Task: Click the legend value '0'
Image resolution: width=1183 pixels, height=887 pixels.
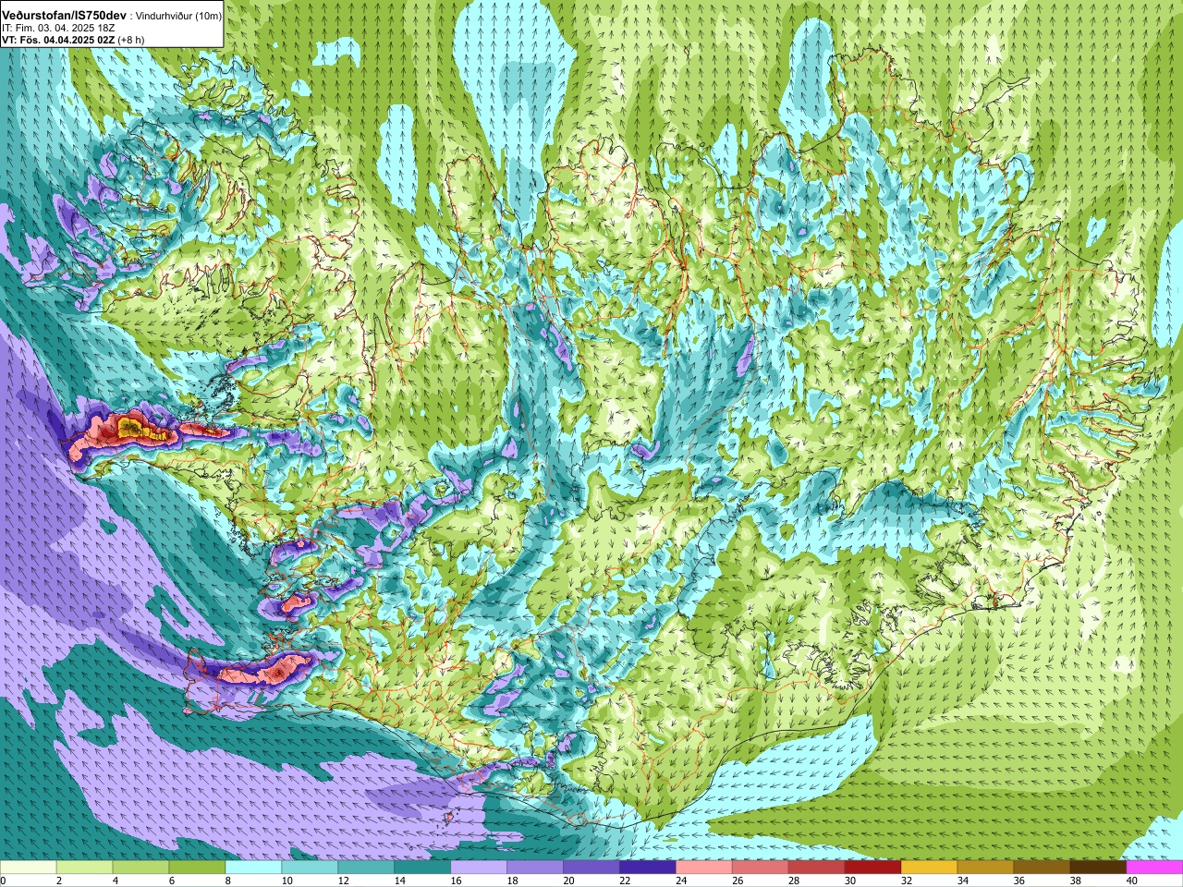Action: tap(4, 881)
